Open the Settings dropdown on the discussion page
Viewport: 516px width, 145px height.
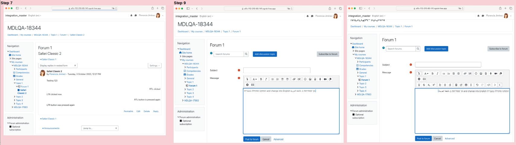click(155, 65)
